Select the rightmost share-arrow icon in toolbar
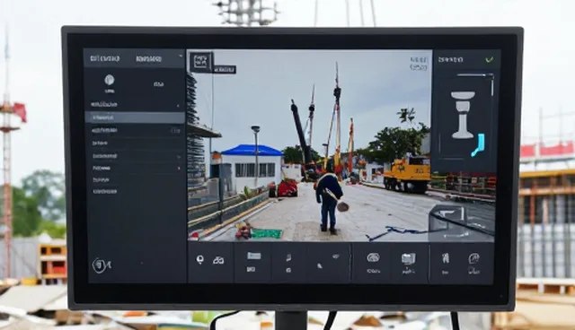This screenshot has height=330, width=575. coord(473,258)
